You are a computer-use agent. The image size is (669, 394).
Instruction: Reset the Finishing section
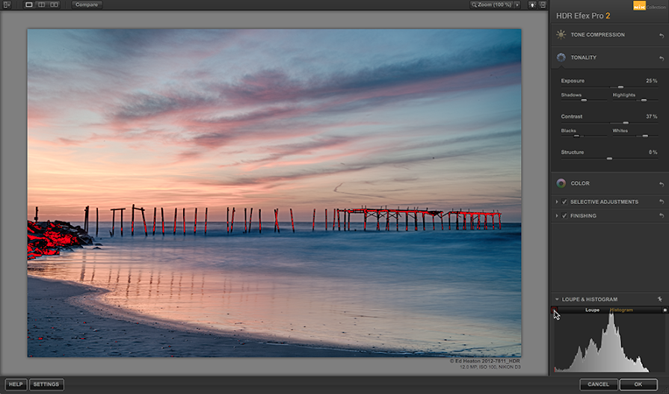(662, 216)
